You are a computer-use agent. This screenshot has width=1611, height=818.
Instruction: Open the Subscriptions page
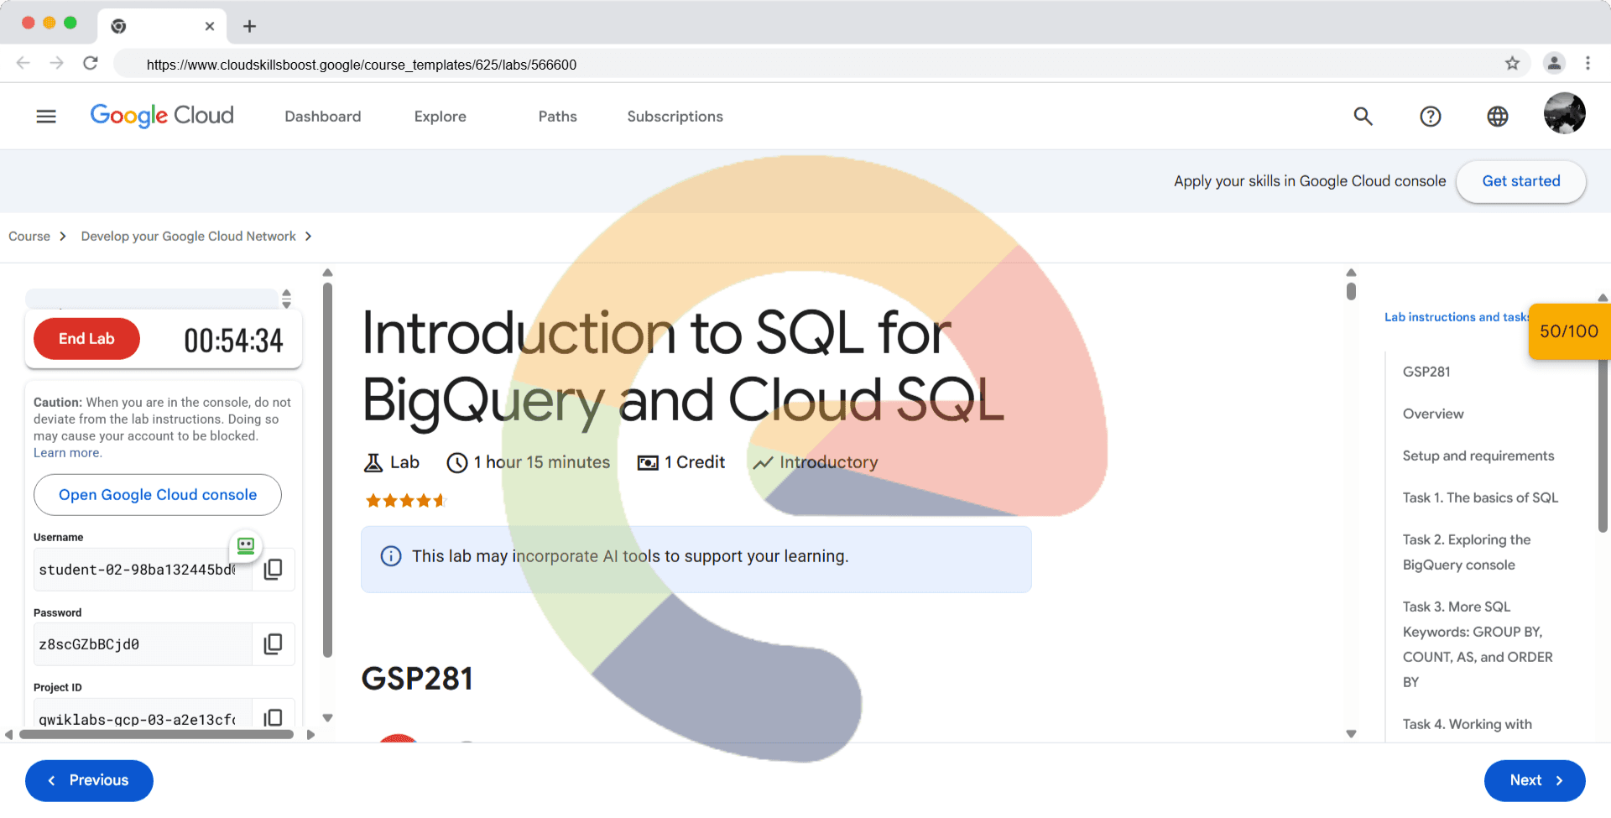coord(675,117)
